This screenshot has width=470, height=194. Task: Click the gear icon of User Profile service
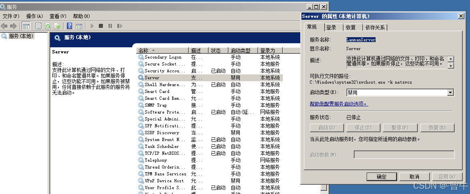point(141,188)
